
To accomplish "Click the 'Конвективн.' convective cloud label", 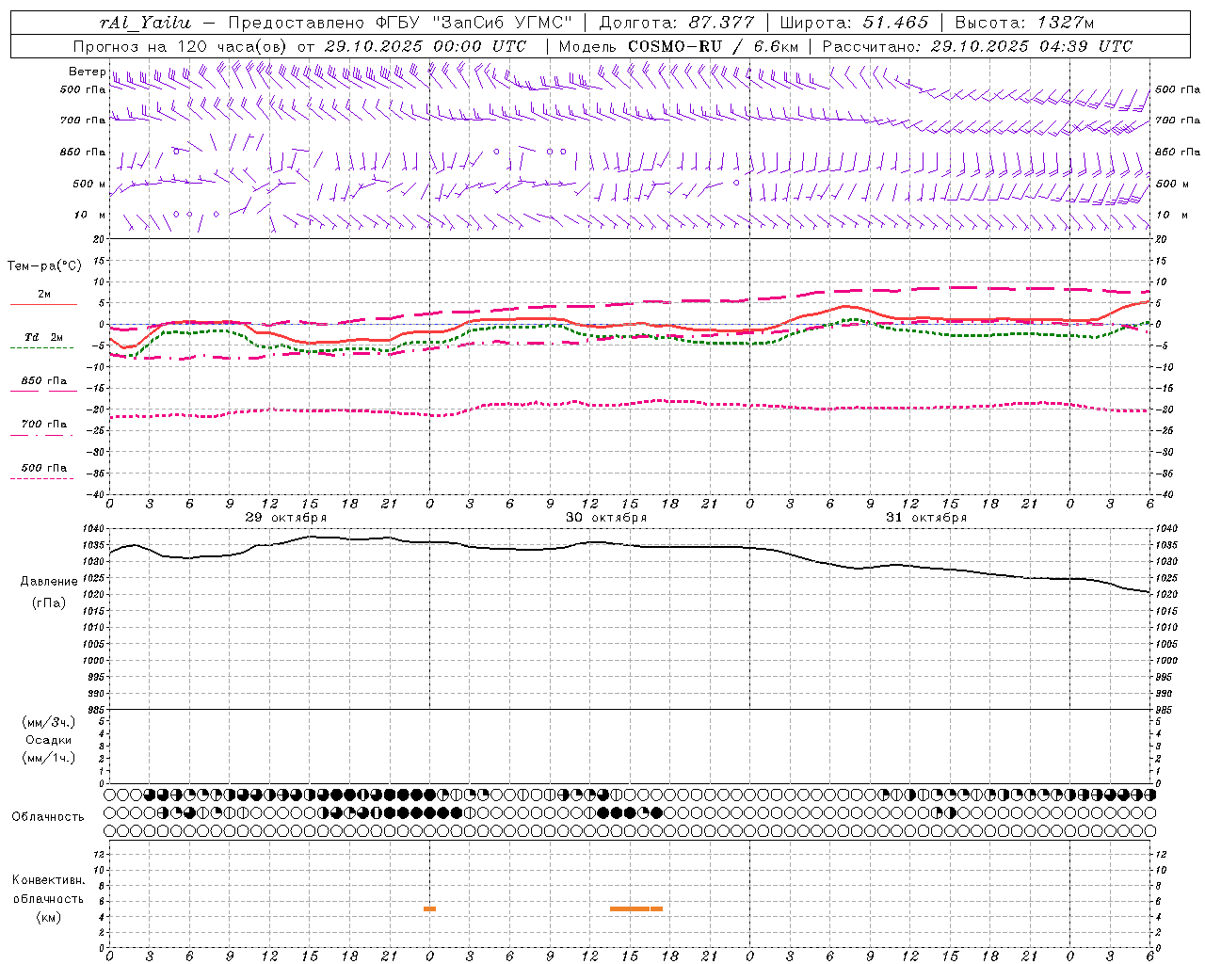I will (x=48, y=880).
